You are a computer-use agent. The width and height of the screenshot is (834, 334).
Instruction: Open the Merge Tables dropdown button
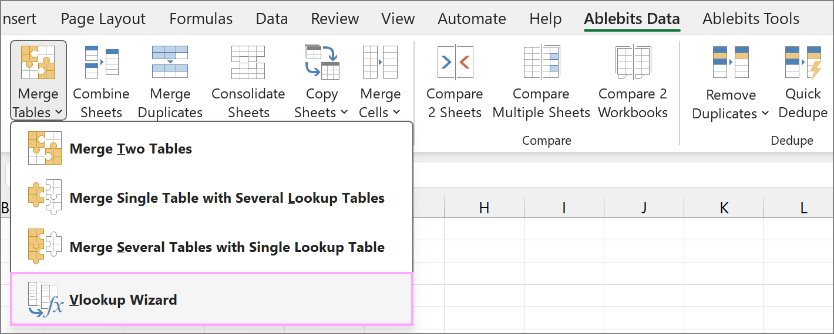point(38,80)
